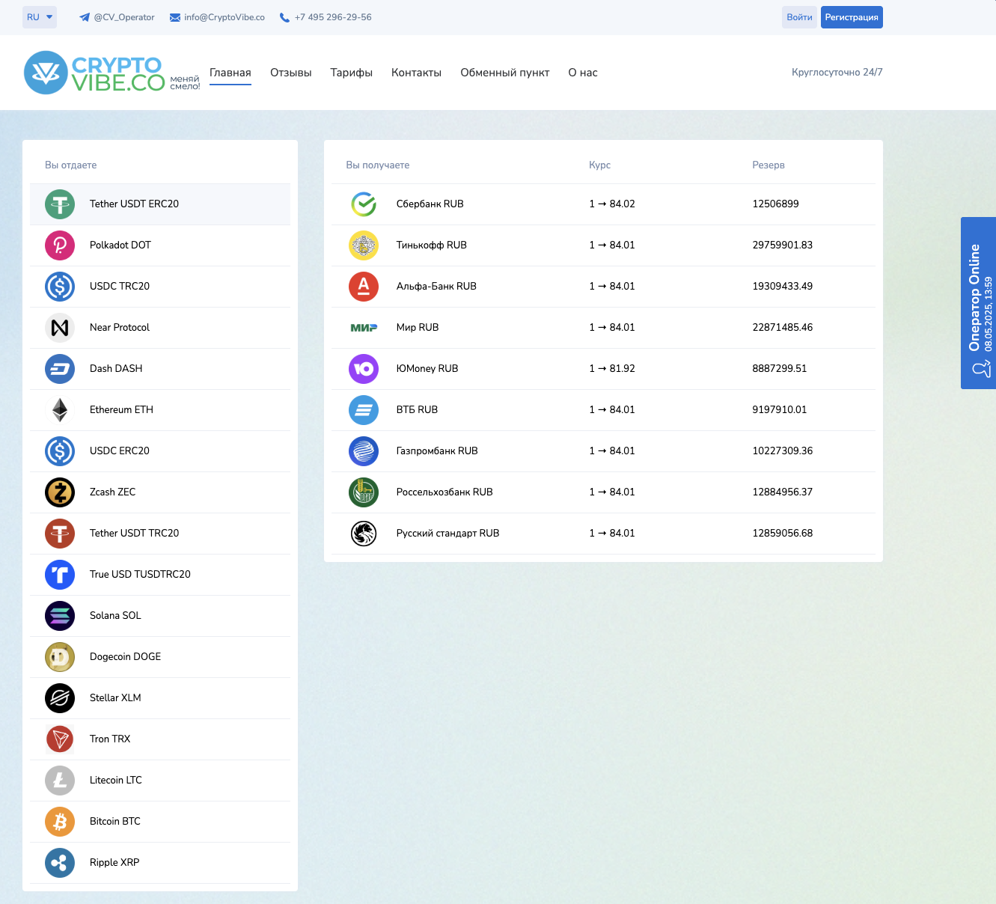996x904 pixels.
Task: Select the Tether USDT TRC20 icon
Action: click(60, 534)
